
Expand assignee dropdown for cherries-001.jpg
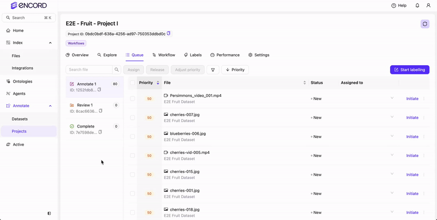pyautogui.click(x=392, y=193)
